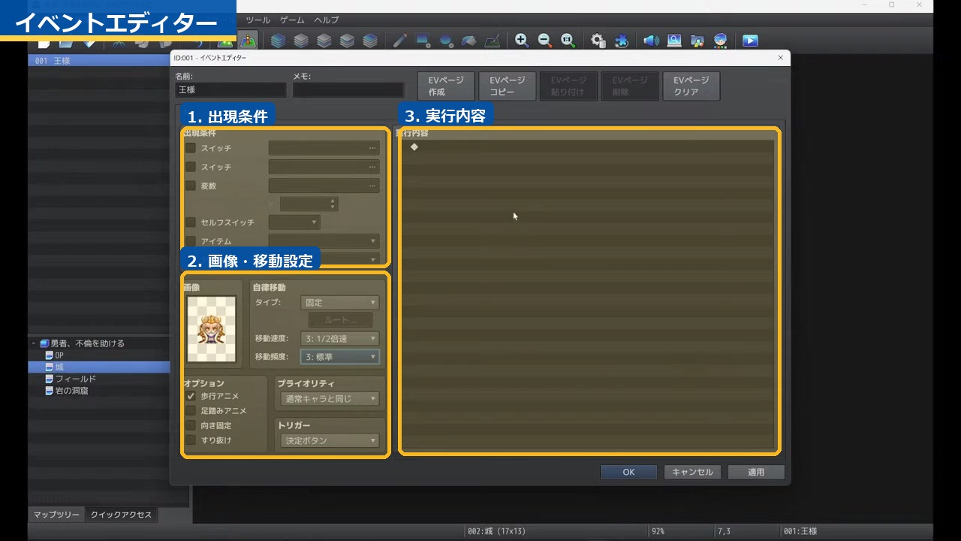Select the フィールド map in tree
961x541 pixels.
75,379
